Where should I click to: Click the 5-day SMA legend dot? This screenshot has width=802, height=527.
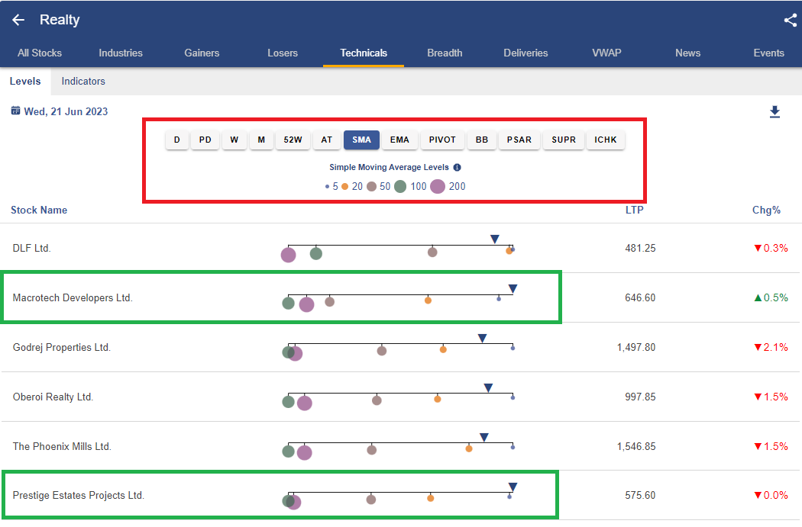328,187
